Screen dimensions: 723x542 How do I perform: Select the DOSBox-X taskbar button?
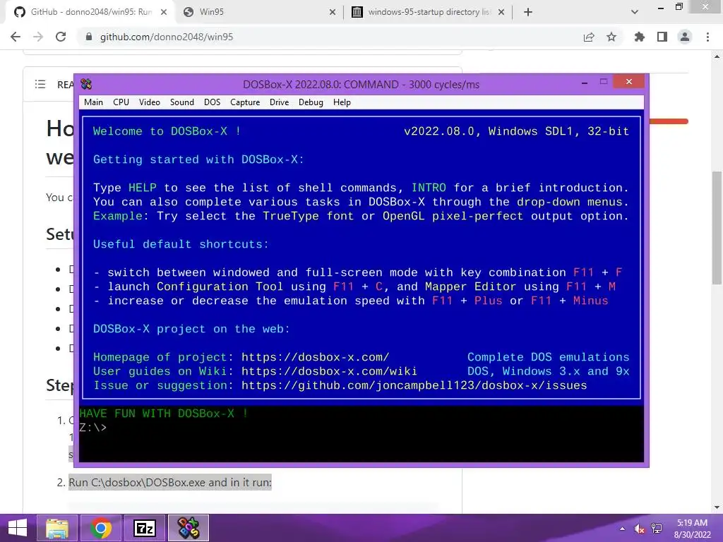click(189, 528)
